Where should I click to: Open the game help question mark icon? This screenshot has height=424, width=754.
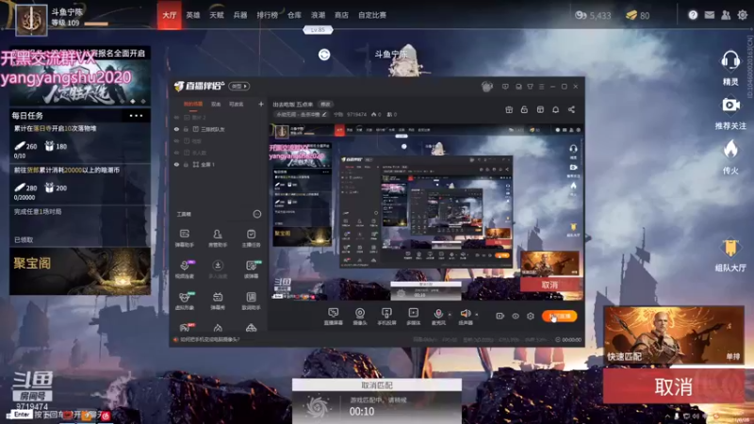click(693, 15)
